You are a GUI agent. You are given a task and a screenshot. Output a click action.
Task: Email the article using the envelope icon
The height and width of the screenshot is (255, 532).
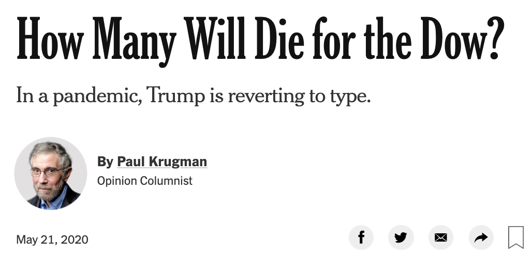point(441,237)
